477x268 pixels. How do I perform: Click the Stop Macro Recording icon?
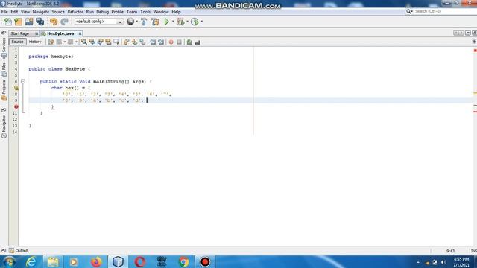[x=179, y=42]
